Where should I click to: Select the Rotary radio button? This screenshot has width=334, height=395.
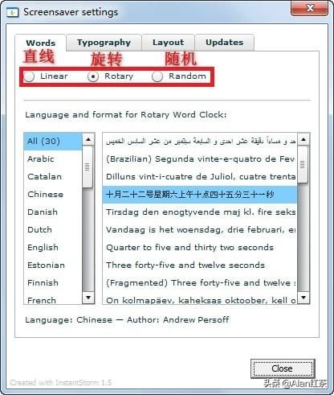pos(93,76)
